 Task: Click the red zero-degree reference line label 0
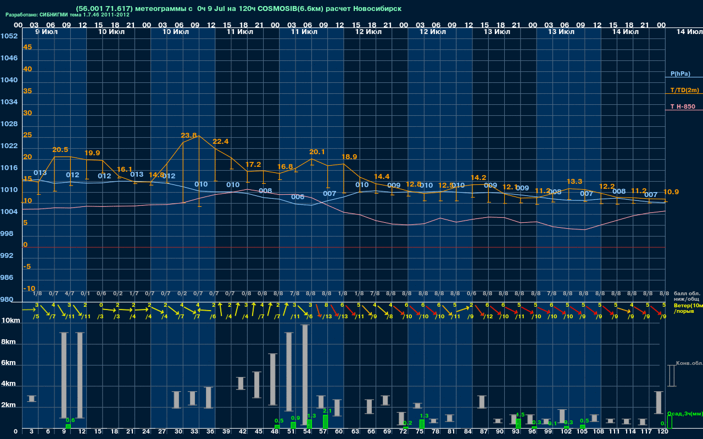point(25,245)
